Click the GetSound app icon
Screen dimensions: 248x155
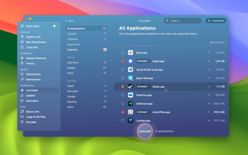point(130,104)
